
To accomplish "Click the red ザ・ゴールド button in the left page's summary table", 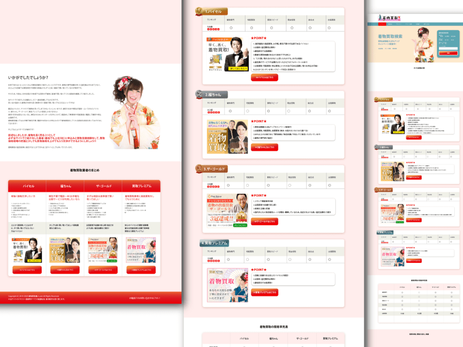I will [103, 270].
